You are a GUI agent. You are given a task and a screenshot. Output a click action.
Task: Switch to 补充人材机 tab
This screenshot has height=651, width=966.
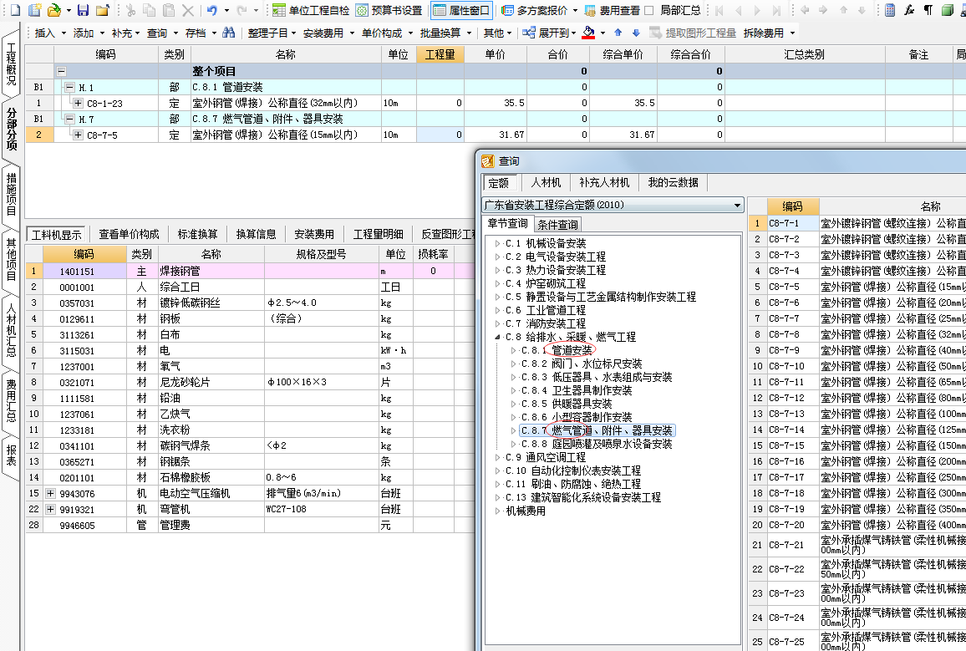pyautogui.click(x=604, y=182)
